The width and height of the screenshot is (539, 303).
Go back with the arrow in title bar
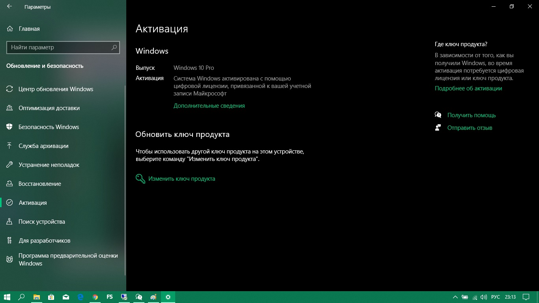pyautogui.click(x=9, y=7)
